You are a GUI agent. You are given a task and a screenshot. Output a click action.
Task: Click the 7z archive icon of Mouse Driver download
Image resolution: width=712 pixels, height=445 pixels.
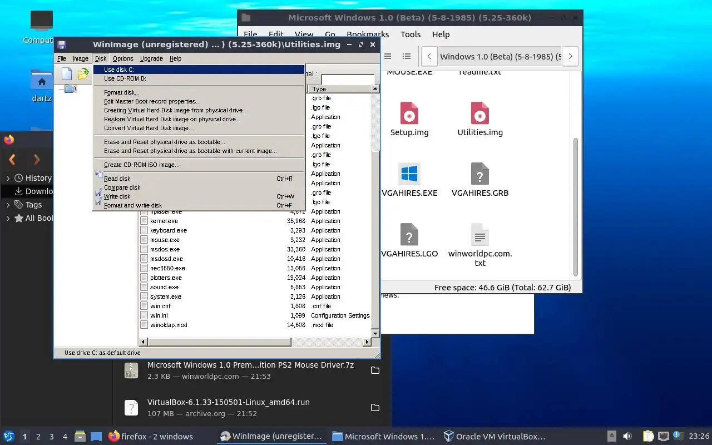[131, 370]
